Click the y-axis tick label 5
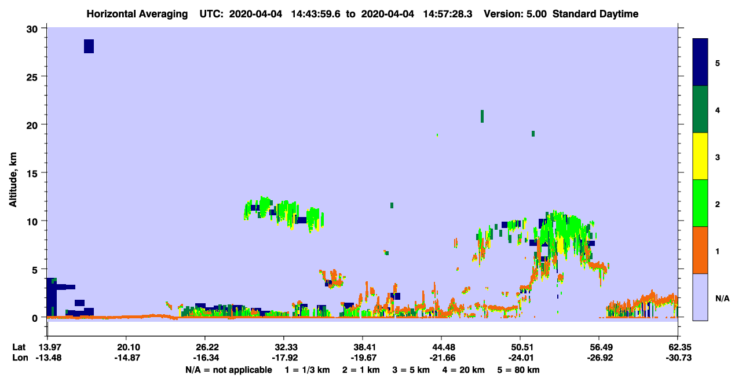The image size is (753, 386). click(x=36, y=269)
